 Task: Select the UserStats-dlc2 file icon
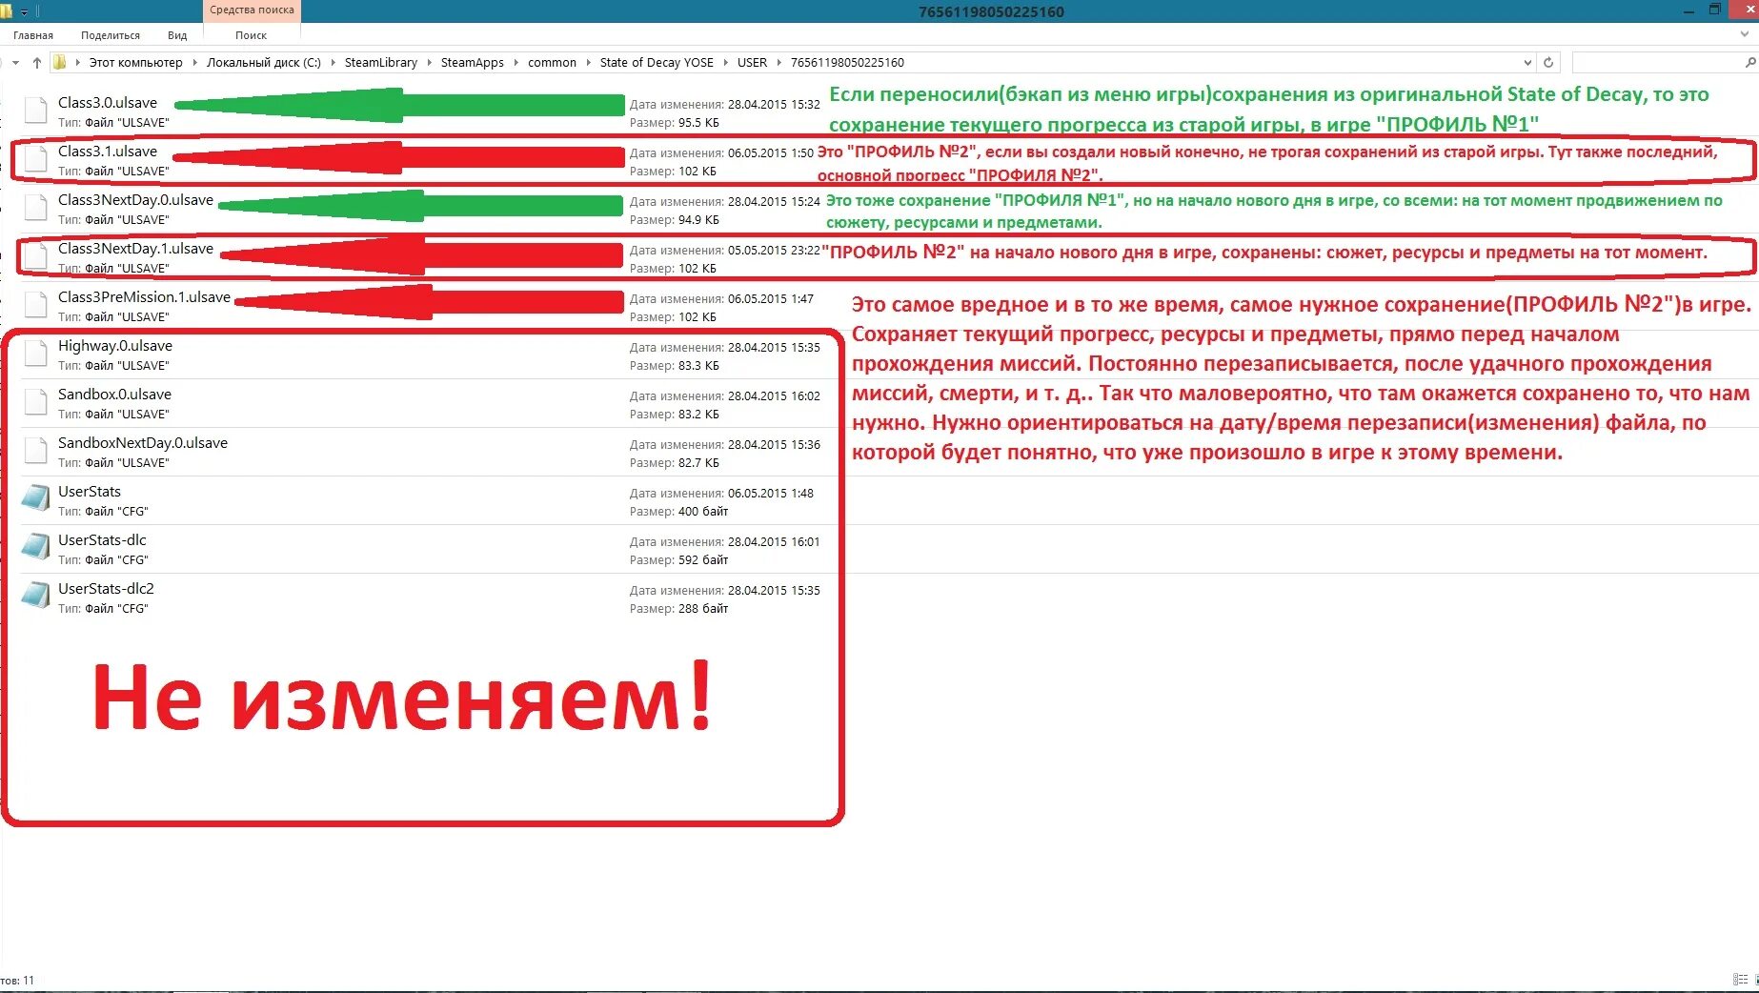(35, 595)
